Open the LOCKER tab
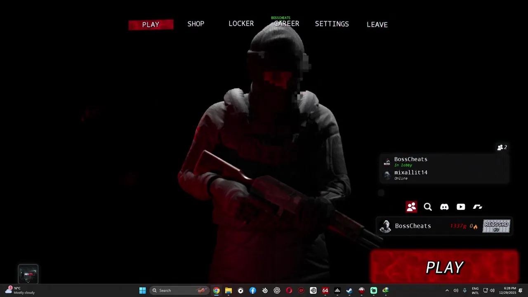528x297 pixels. pos(241,24)
